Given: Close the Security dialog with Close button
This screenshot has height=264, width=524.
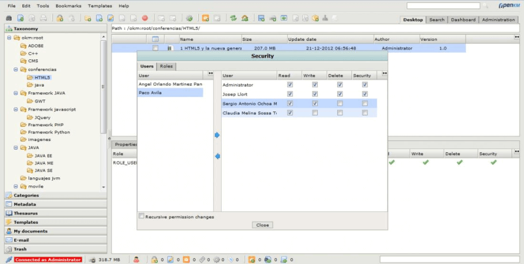Looking at the screenshot, I should [x=263, y=225].
